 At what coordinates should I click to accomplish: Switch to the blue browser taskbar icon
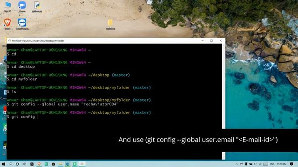coord(68,164)
